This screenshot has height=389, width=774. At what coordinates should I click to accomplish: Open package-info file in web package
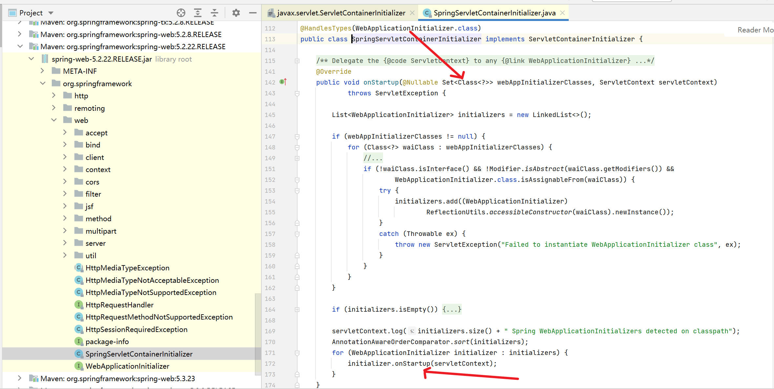pyautogui.click(x=107, y=341)
